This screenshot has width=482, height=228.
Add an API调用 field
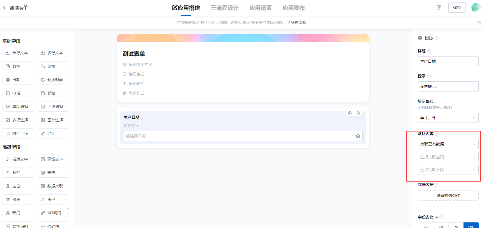click(x=53, y=213)
